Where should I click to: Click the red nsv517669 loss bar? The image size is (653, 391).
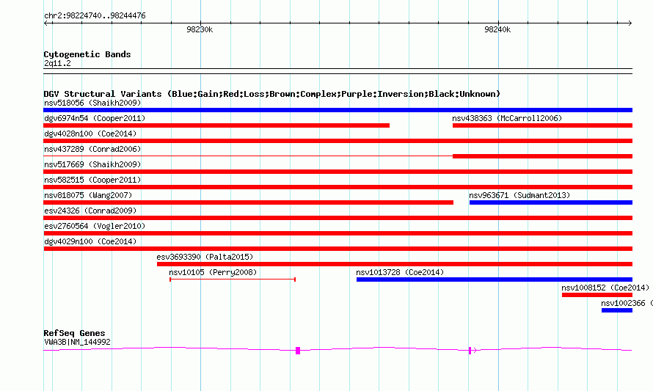coord(338,172)
